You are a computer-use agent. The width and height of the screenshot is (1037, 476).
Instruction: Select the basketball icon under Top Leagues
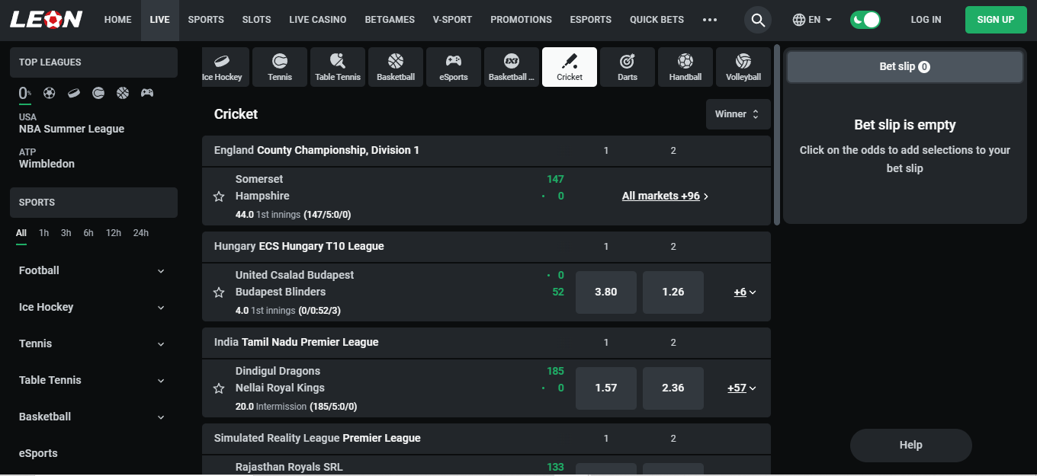[123, 93]
